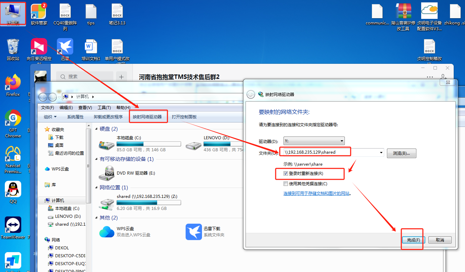Collapse the 硬盘 (2) group
Screen dimensions: 465x272
click(x=97, y=129)
